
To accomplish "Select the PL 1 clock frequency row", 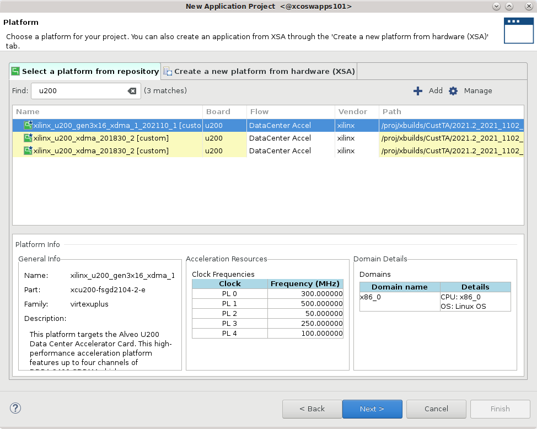I will pyautogui.click(x=267, y=304).
